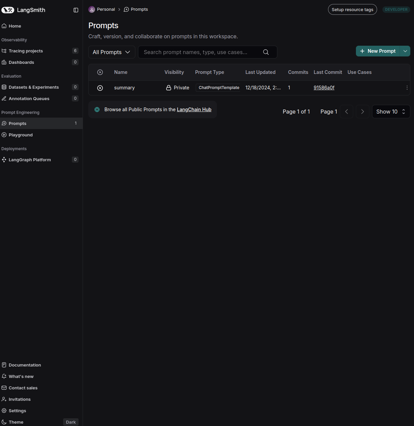Open Tracing projects menu item
This screenshot has width=414, height=426.
point(41,51)
